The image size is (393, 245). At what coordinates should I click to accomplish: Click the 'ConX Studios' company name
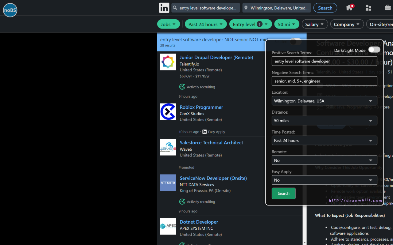pos(192,114)
